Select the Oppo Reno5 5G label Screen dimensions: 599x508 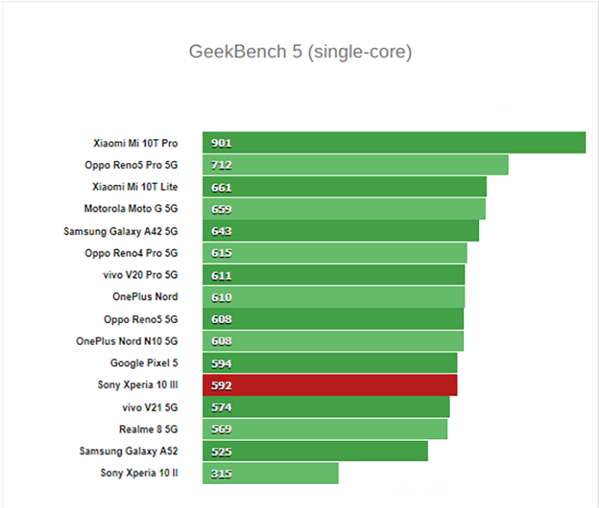click(x=141, y=319)
